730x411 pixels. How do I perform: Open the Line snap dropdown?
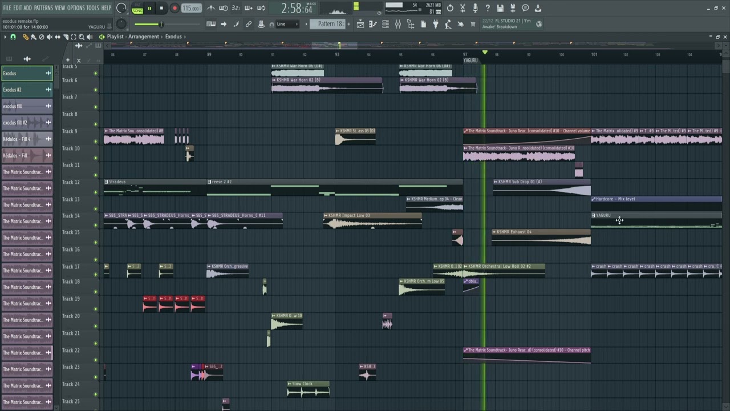tap(286, 24)
